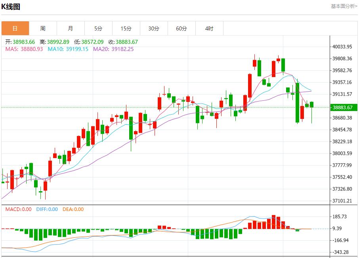Click the 37101.21 axis price label
Screen dimensions: 359x258
(x=342, y=201)
